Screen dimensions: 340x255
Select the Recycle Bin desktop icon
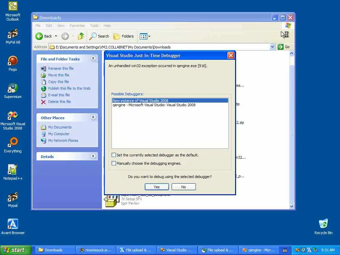click(323, 227)
